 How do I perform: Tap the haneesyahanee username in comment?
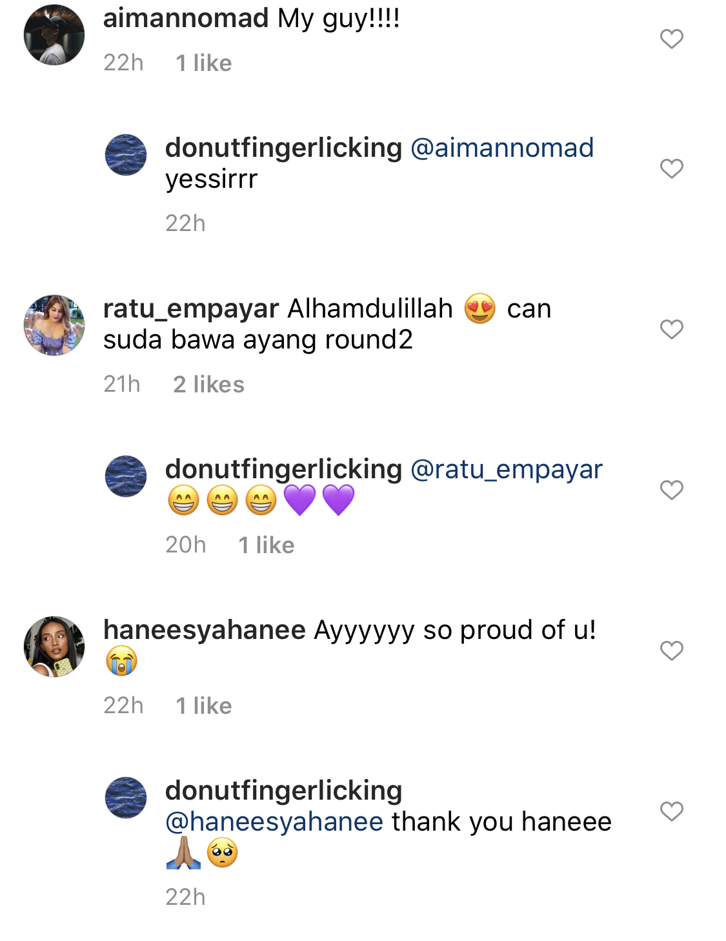[x=204, y=630]
